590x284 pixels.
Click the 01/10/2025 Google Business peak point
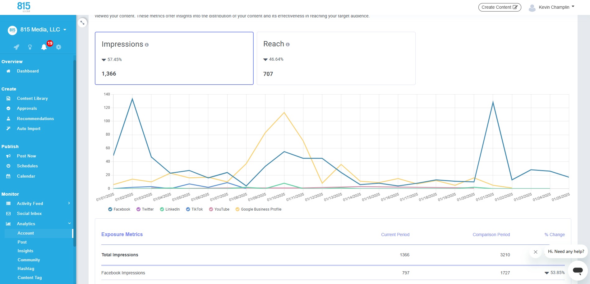(x=284, y=113)
